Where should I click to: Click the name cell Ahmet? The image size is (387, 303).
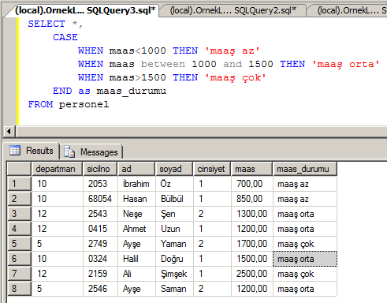click(x=136, y=229)
